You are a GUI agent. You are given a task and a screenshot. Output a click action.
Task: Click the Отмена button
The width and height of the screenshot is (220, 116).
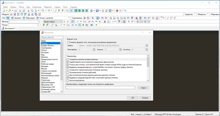pos(145,98)
